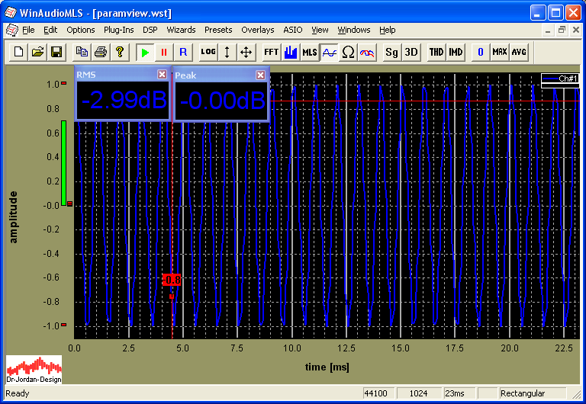
Task: Start measurement with the green play button
Action: pyautogui.click(x=144, y=52)
